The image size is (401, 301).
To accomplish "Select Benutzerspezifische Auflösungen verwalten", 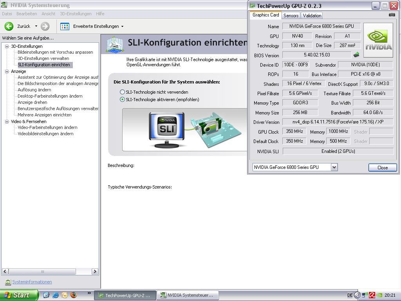I will [58, 109].
